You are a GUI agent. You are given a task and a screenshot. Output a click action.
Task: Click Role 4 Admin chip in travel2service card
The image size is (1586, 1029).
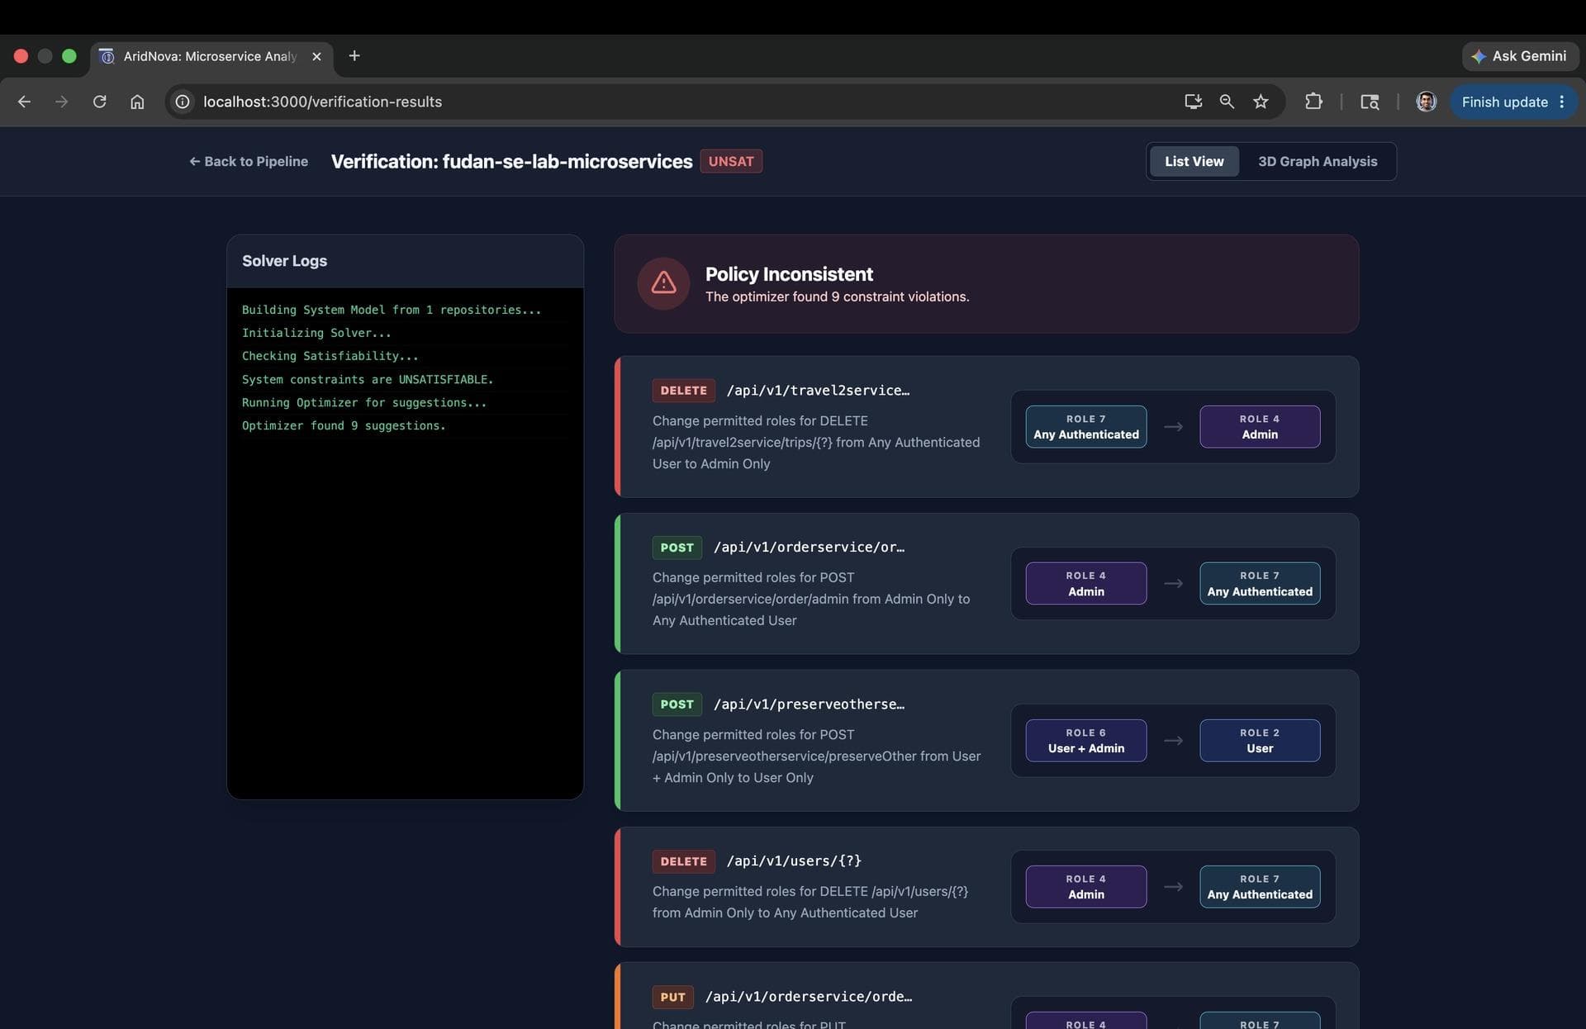1260,427
